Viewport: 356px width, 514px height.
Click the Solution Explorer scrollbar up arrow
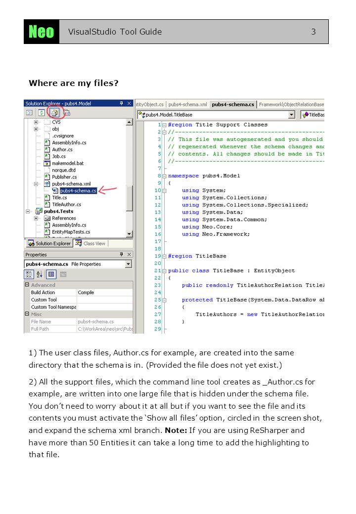pyautogui.click(x=130, y=122)
